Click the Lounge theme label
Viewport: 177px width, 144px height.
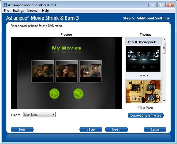(x=143, y=75)
